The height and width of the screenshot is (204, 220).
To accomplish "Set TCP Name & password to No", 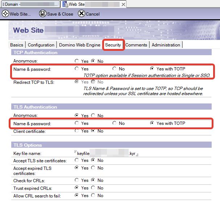I will tap(114, 69).
